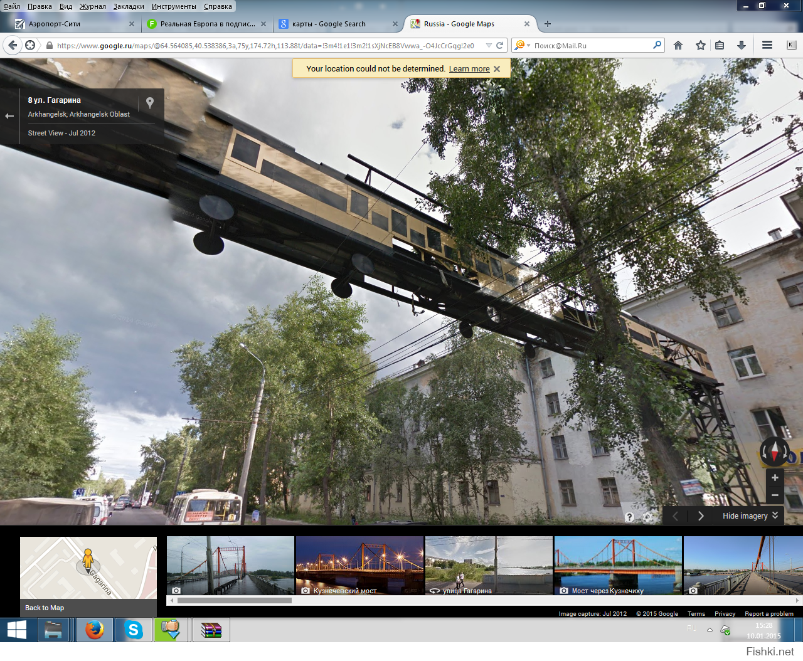Click the Terms link

(696, 614)
